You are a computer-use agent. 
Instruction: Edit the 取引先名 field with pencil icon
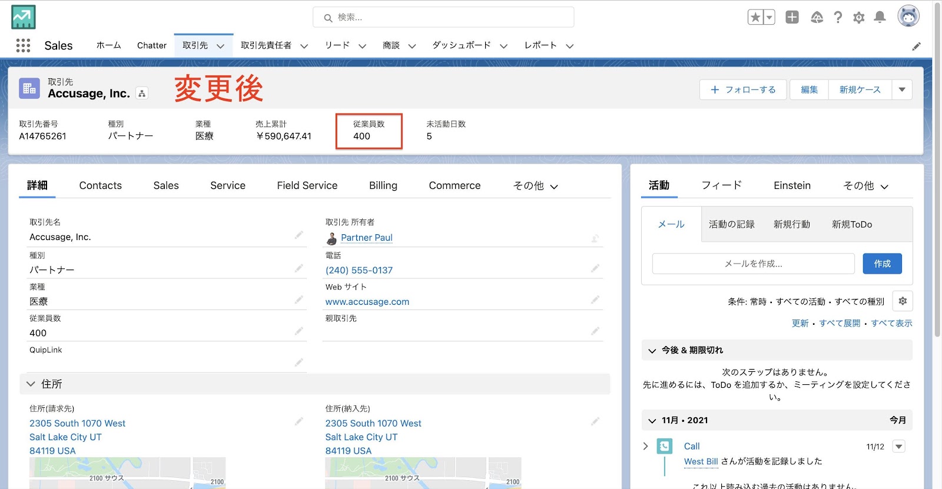click(x=299, y=235)
